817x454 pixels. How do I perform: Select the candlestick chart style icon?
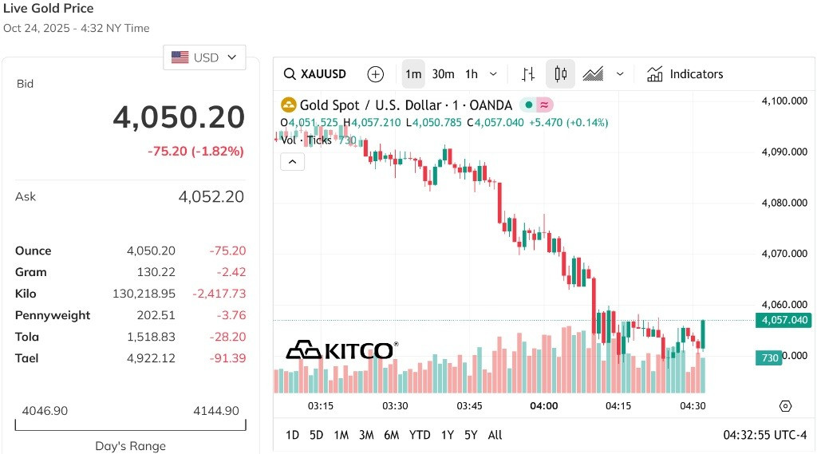(560, 74)
